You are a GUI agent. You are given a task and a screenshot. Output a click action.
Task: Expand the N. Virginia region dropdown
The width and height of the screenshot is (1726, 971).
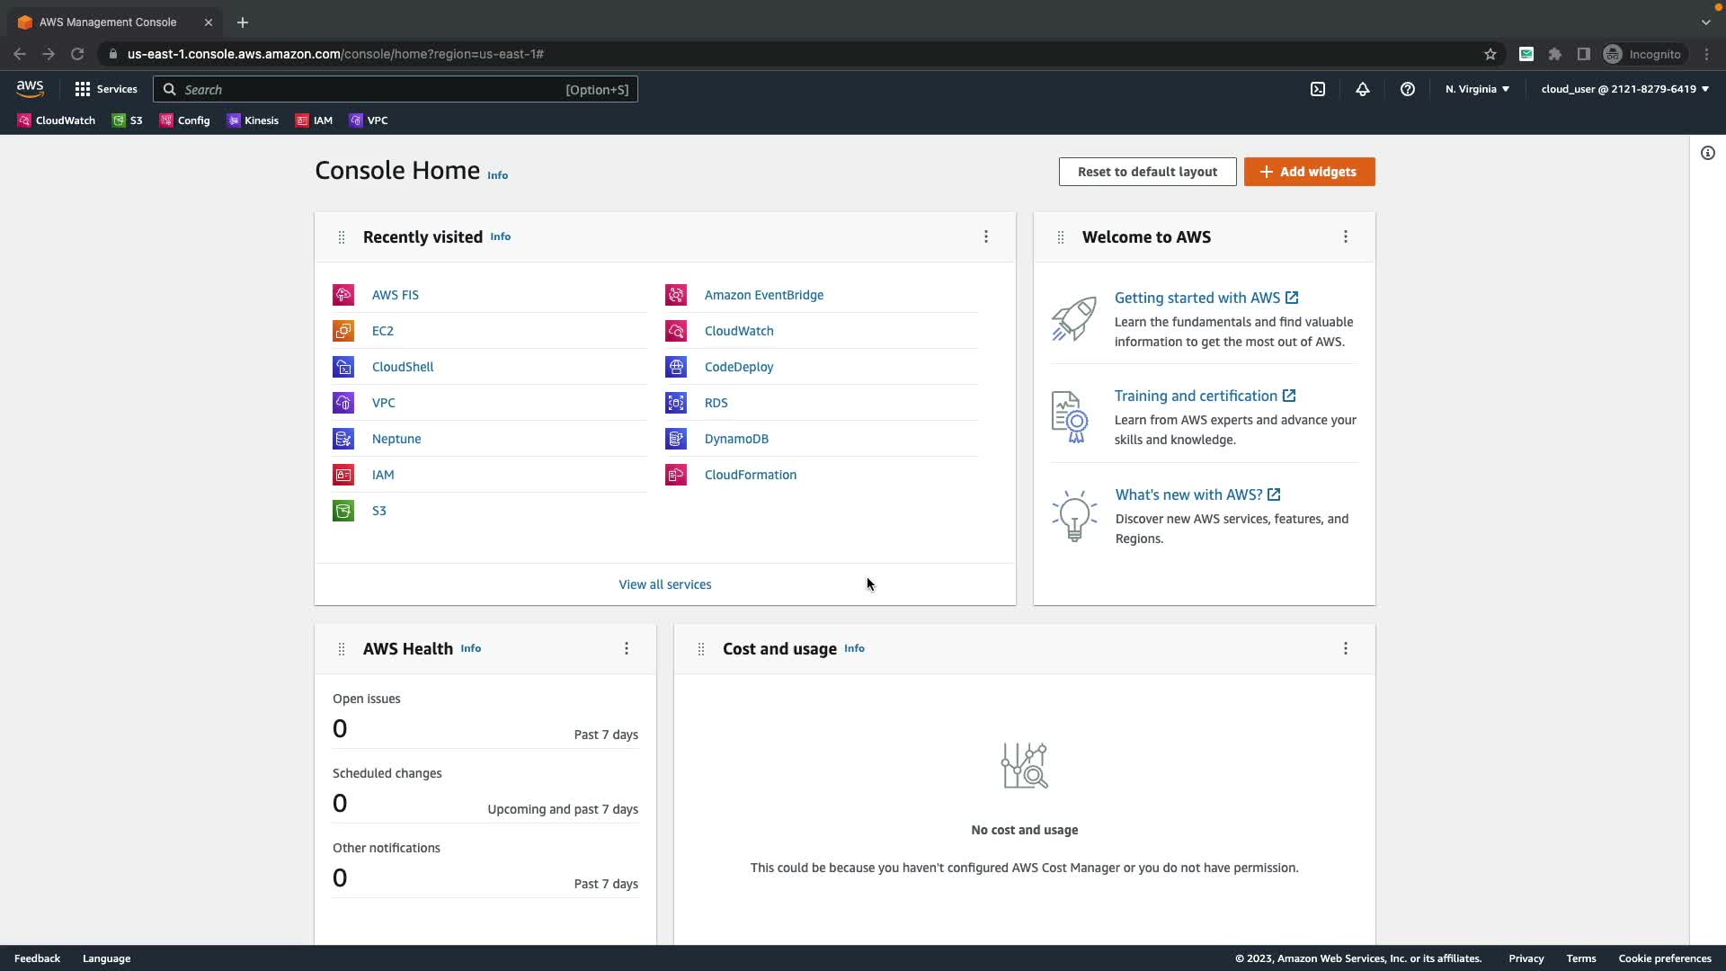pos(1477,89)
